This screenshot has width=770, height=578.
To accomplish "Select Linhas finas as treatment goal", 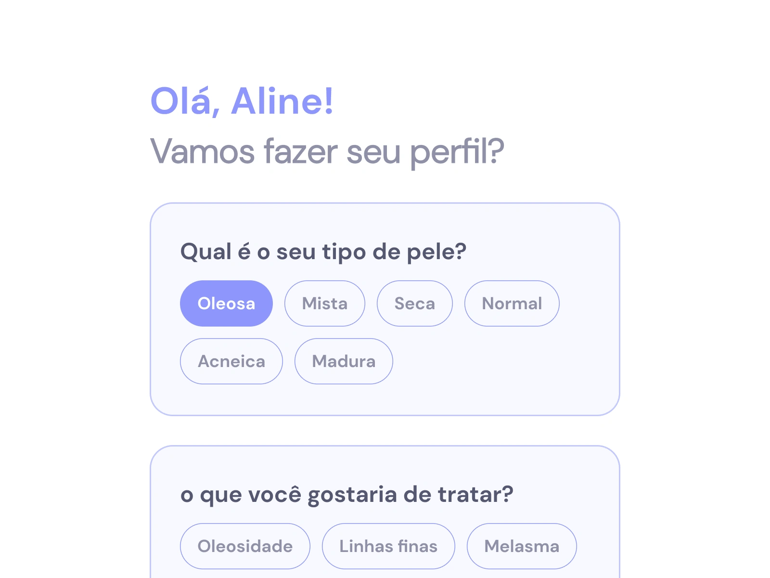I will coord(388,546).
